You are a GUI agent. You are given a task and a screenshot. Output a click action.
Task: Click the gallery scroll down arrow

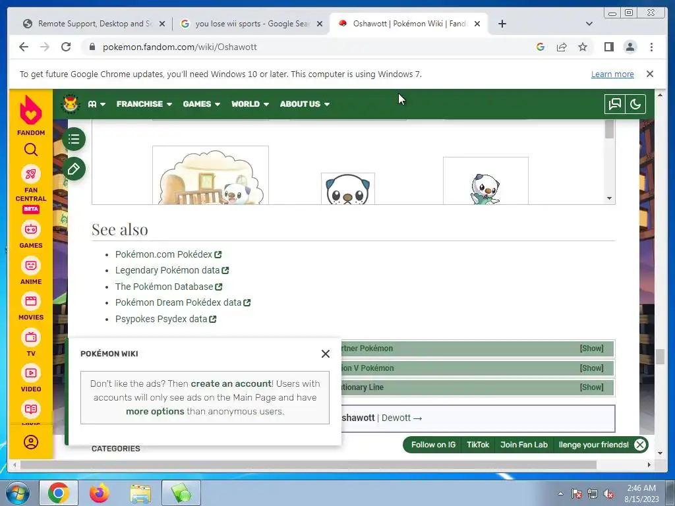point(609,198)
